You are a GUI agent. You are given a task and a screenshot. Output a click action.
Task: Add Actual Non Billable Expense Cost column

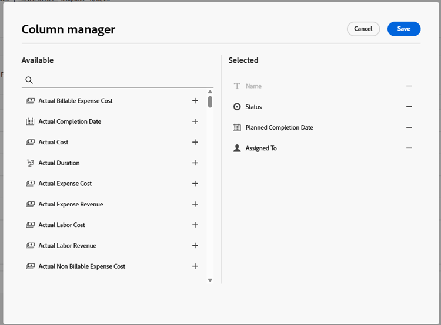[x=195, y=266]
